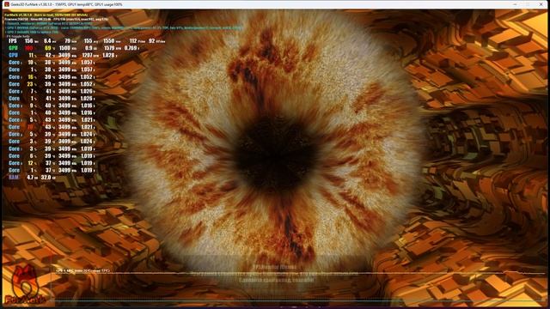Click the yellow GPU temperature value 69
Viewport: 550px width, 309px height.
click(x=48, y=48)
